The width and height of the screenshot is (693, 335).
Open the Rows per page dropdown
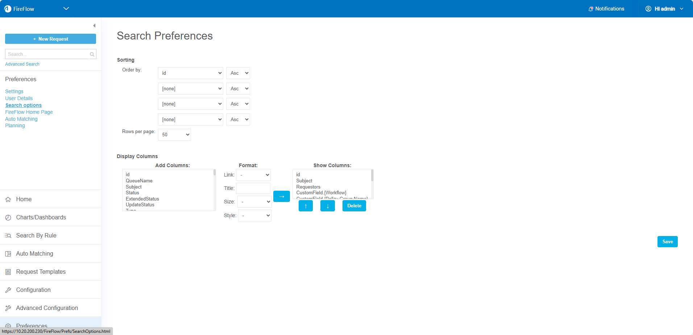174,135
